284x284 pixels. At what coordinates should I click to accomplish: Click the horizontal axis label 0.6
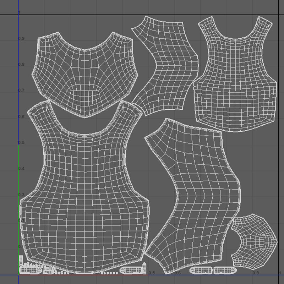pyautogui.click(x=177, y=273)
